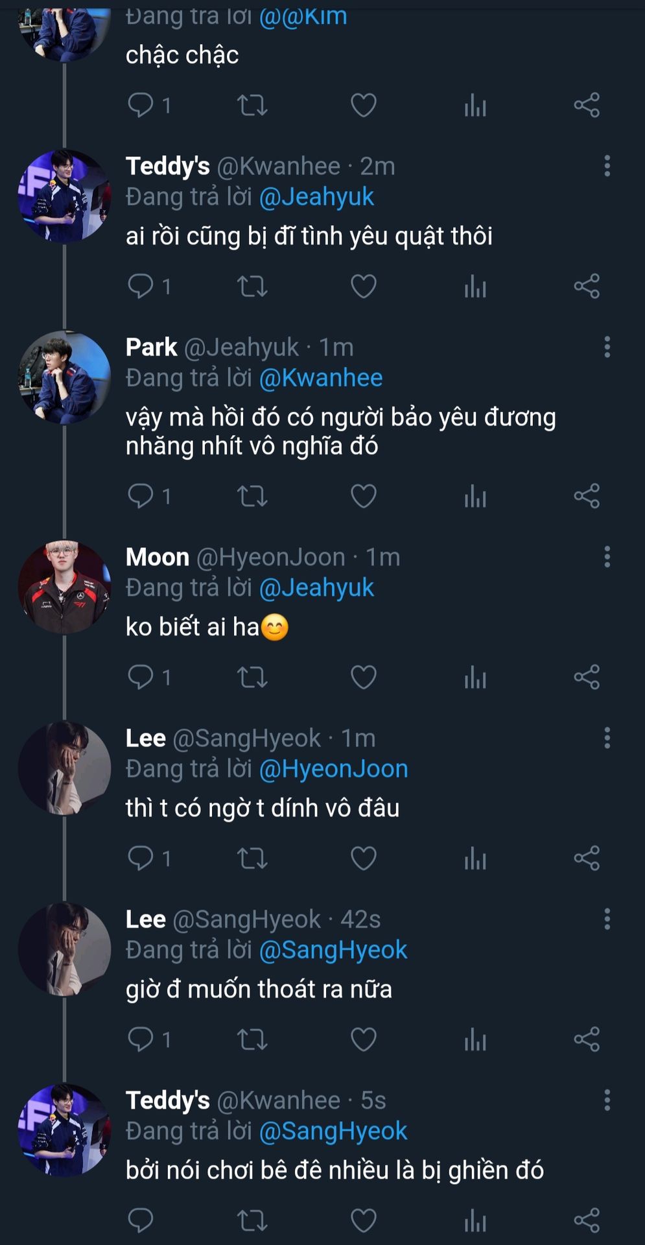Screen dimensions: 645x1245
Task: Open the @Kwanhee mention in Park's reply
Action: (x=321, y=377)
